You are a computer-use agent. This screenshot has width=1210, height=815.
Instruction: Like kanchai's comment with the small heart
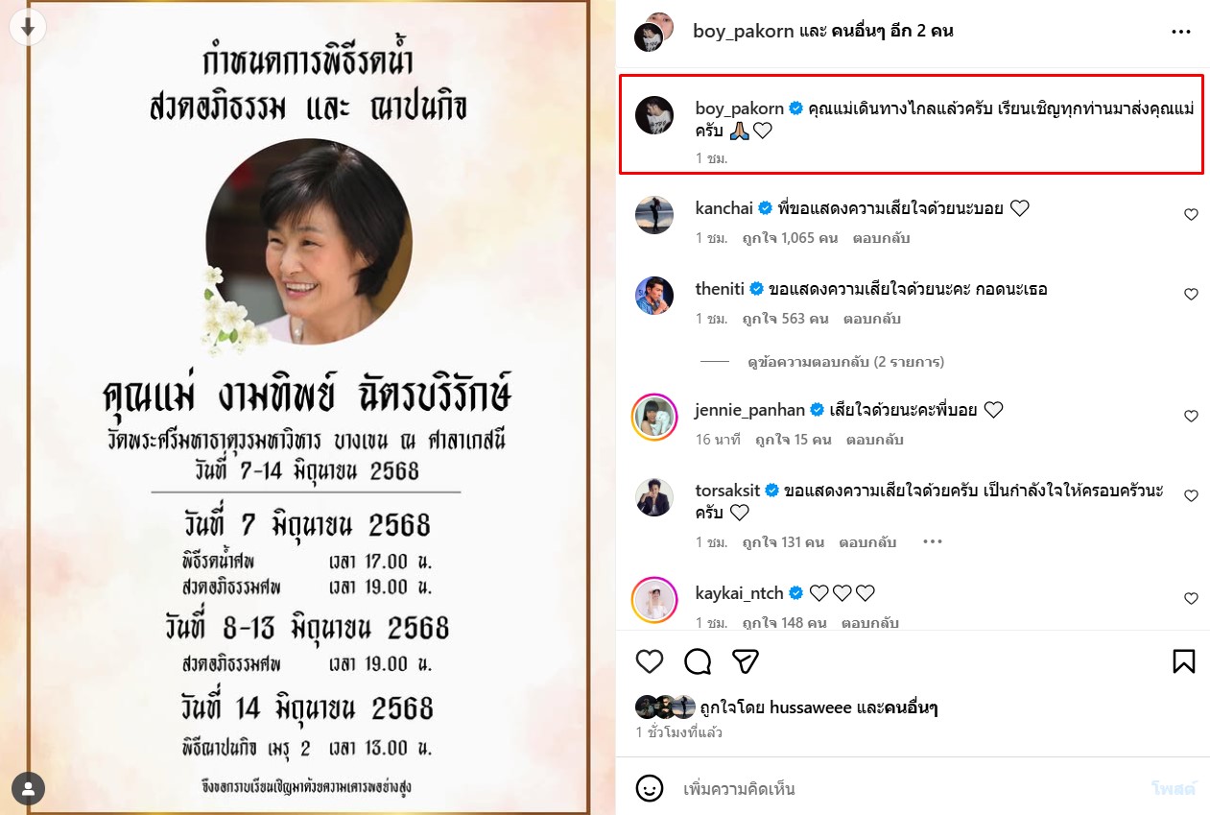tap(1191, 215)
